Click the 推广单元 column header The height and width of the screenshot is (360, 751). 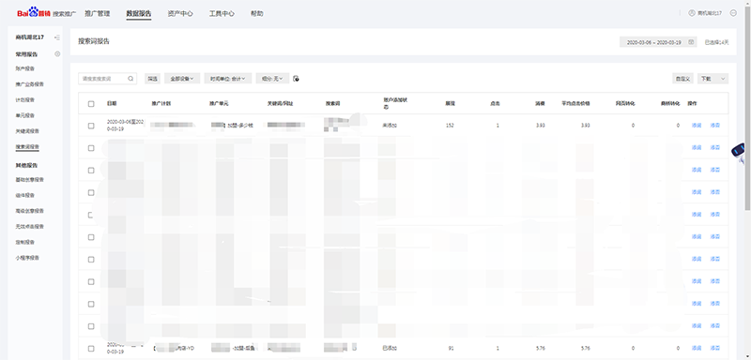click(x=219, y=103)
